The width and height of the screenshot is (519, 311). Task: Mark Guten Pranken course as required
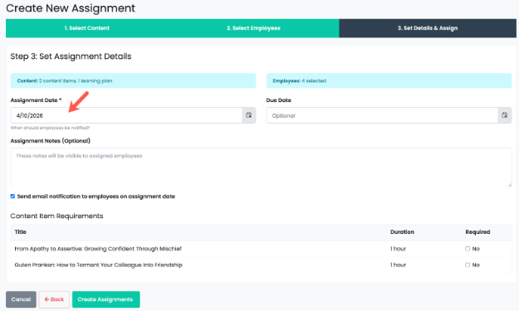tap(468, 265)
